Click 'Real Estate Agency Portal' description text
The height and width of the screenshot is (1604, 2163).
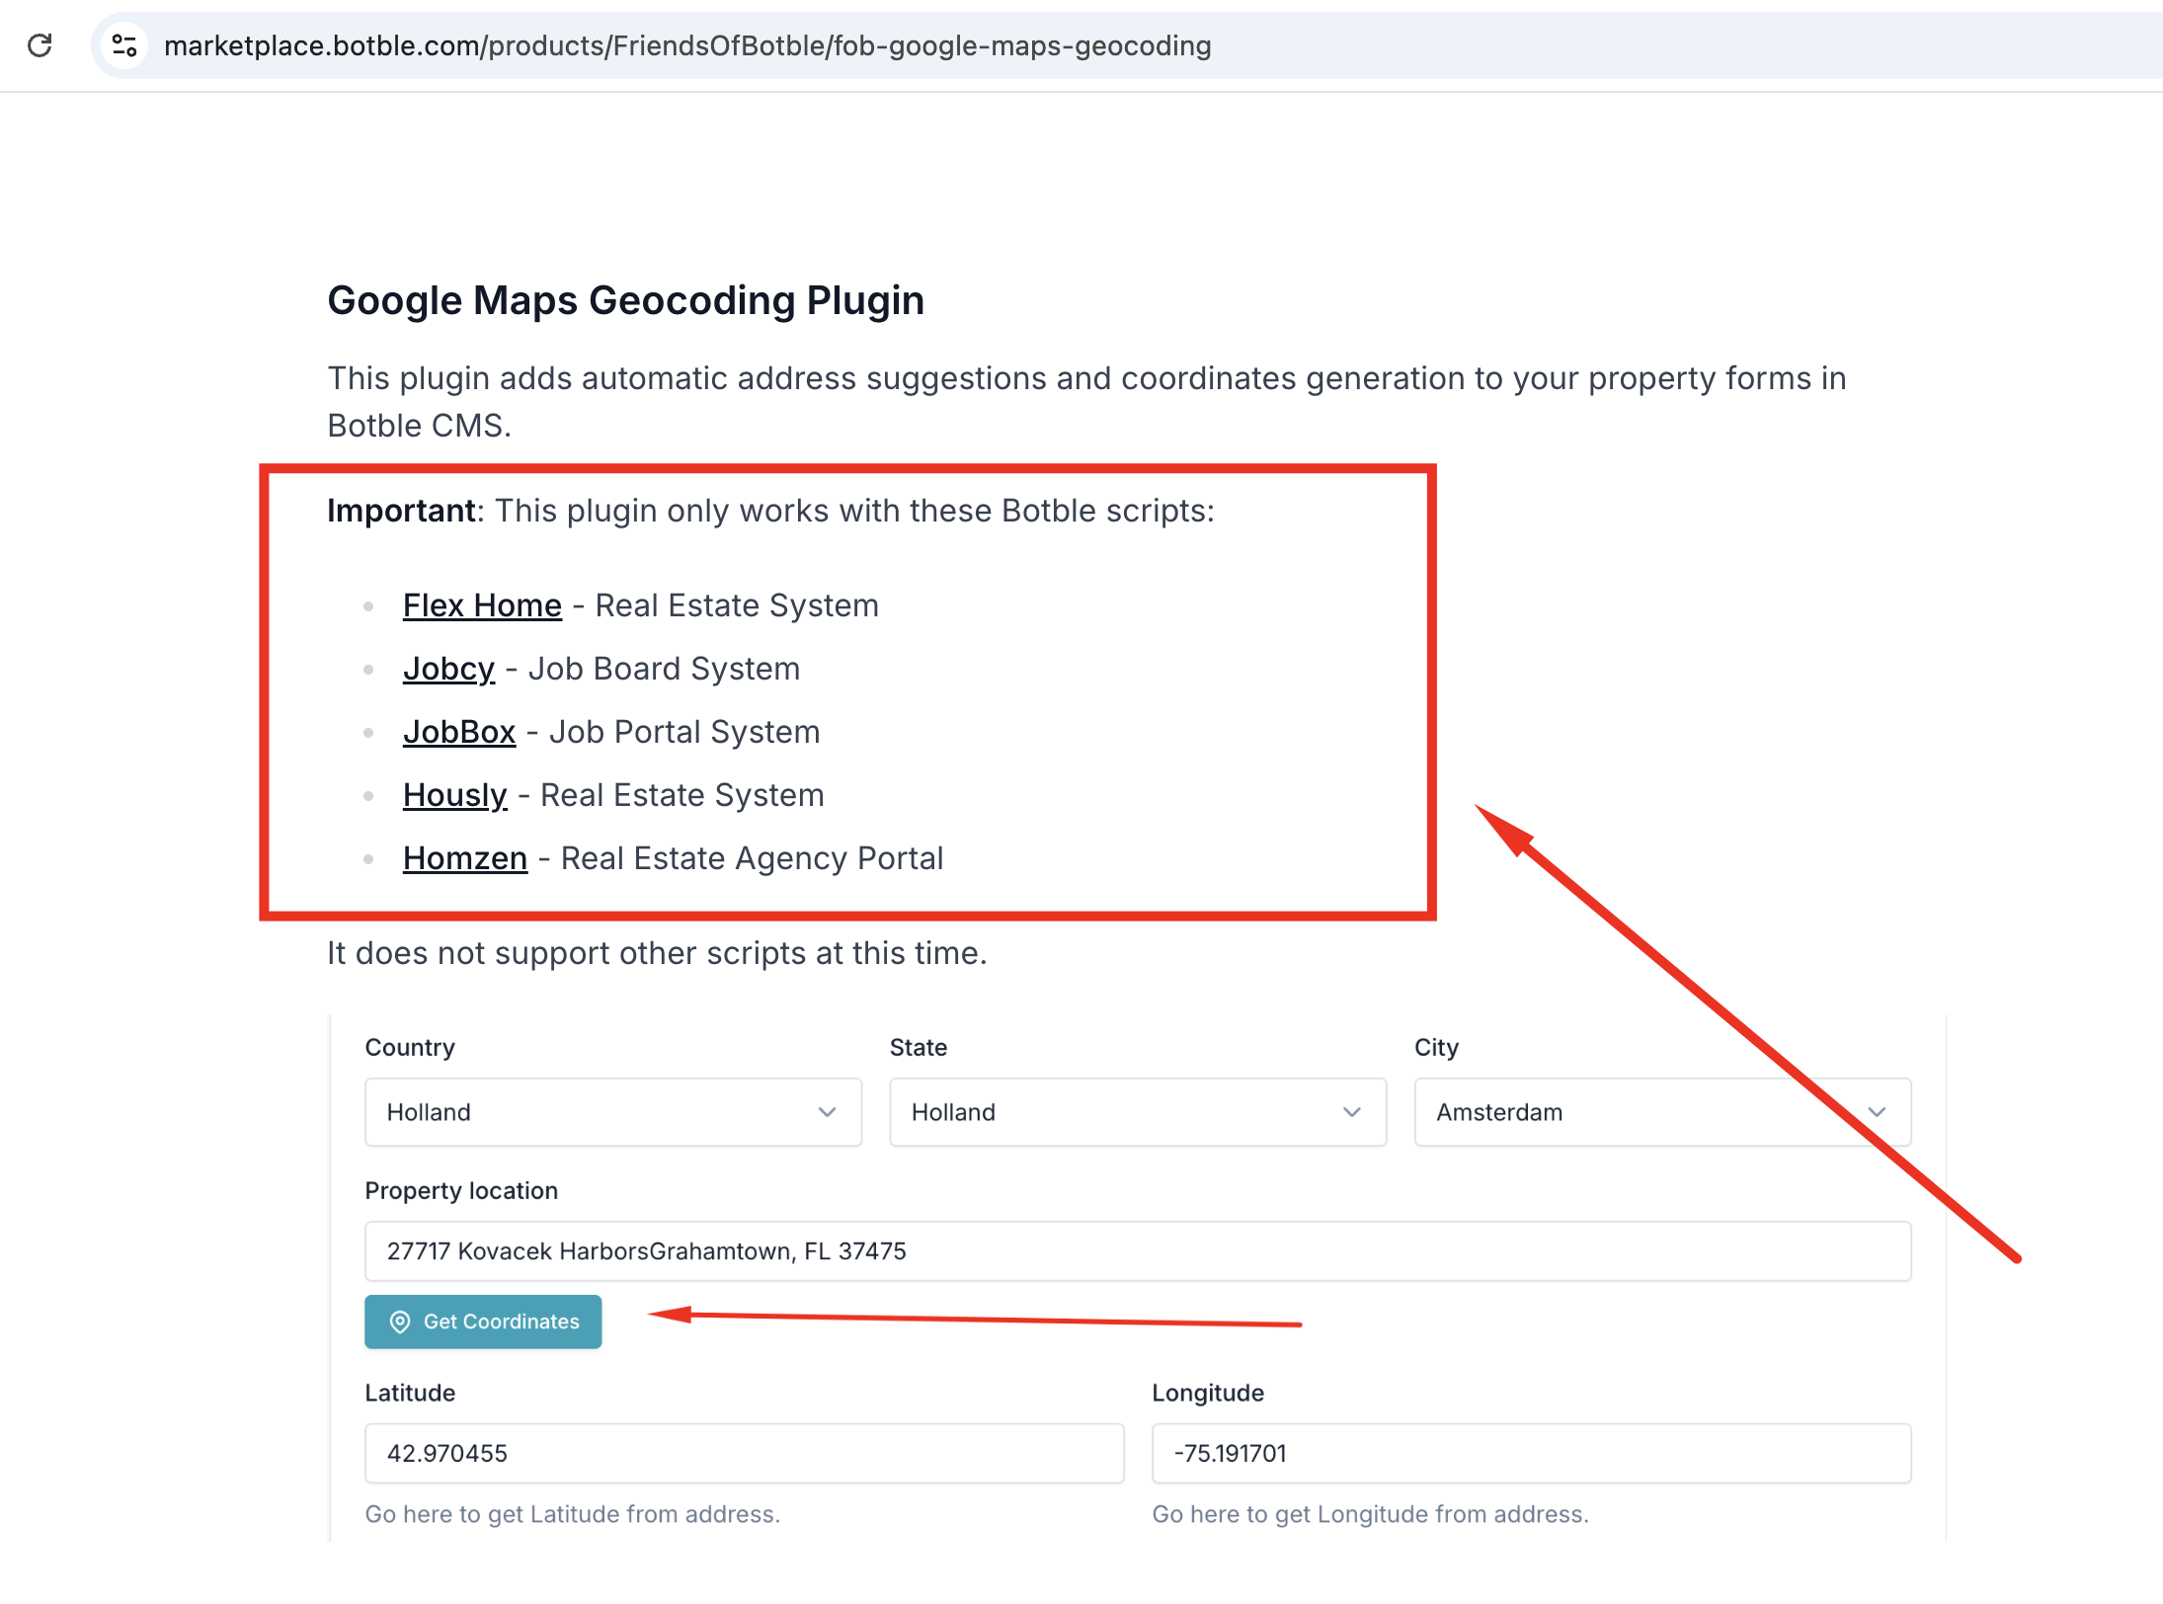coord(753,858)
